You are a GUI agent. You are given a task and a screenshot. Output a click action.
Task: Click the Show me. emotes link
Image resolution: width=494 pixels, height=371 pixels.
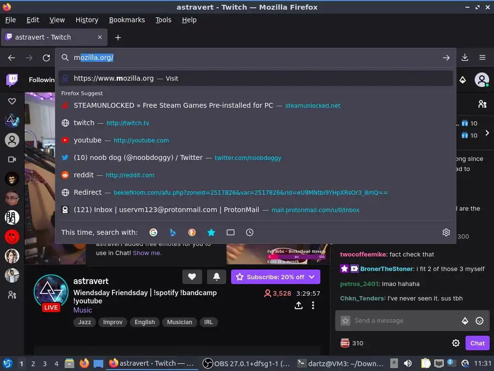[x=147, y=253]
